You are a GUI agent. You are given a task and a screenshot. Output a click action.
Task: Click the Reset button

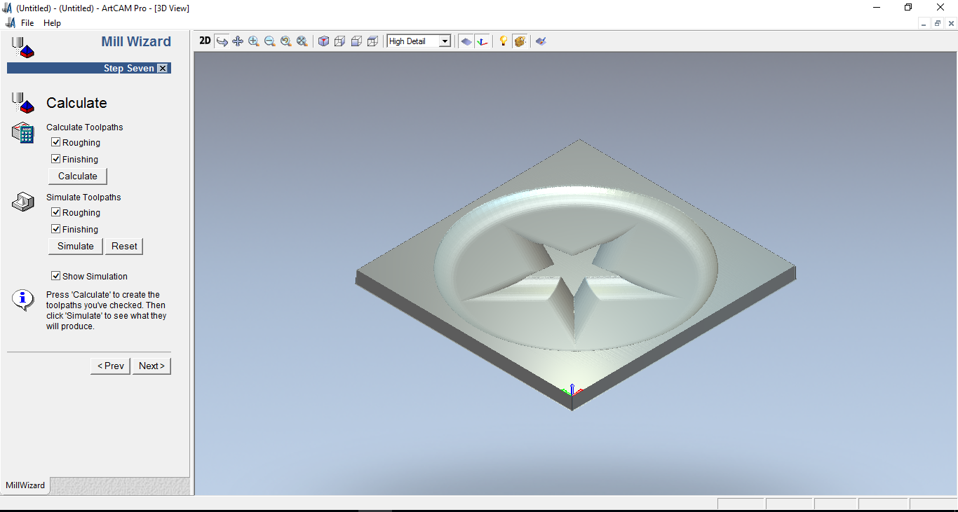(124, 246)
